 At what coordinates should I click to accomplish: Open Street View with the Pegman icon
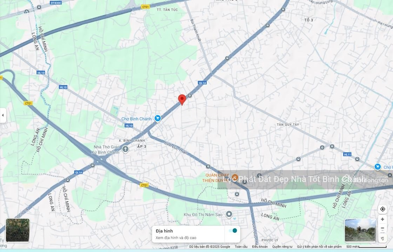pyautogui.click(x=382, y=238)
